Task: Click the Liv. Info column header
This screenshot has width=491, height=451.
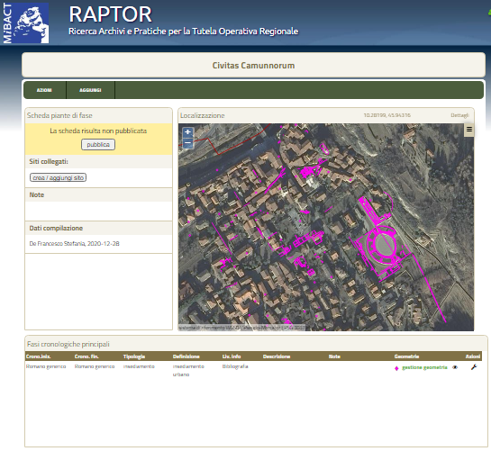Action: click(x=232, y=356)
